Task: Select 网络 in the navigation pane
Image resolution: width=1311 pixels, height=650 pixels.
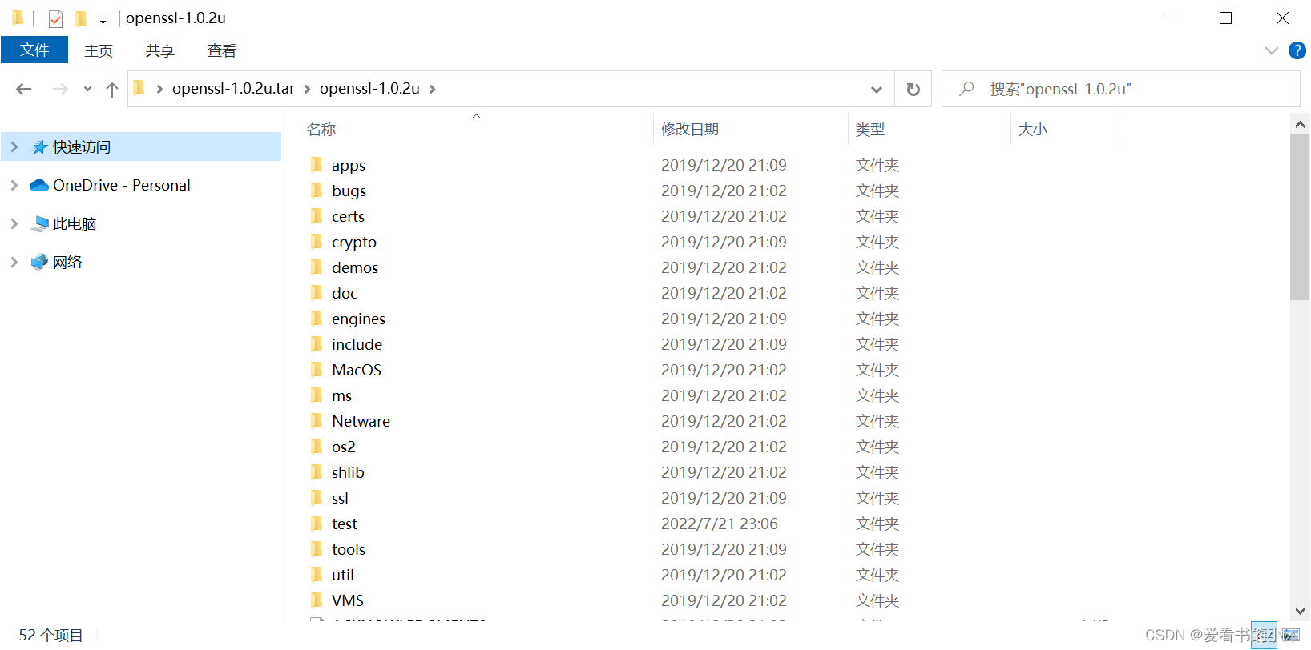Action: tap(67, 262)
